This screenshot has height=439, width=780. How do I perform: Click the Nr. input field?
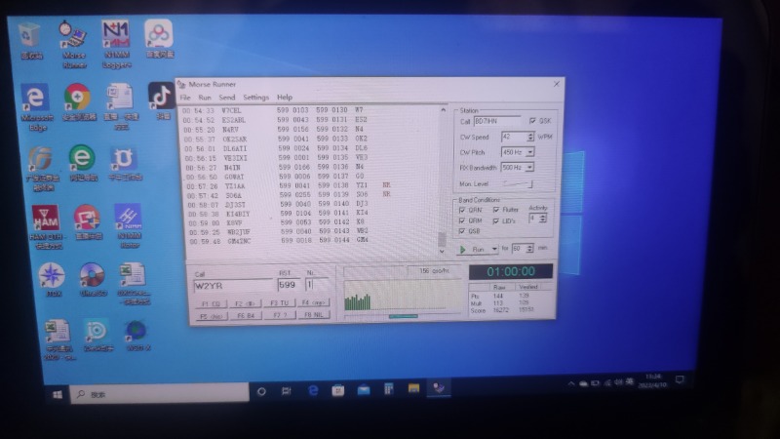[x=316, y=284]
